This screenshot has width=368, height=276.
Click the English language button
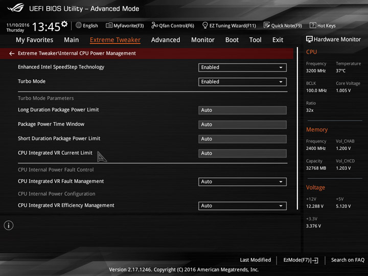(90, 26)
